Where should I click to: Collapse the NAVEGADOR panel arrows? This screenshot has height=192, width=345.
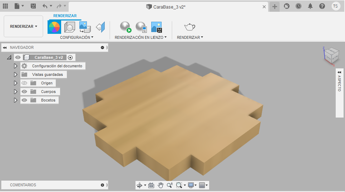click(5, 48)
